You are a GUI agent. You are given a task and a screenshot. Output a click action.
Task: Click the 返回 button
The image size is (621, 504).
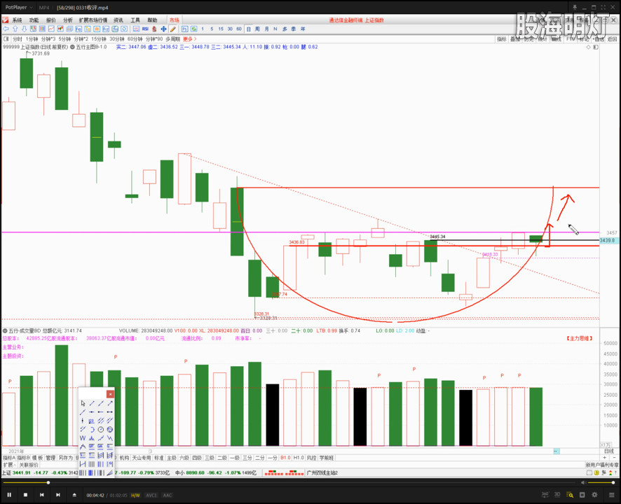pyautogui.click(x=613, y=38)
